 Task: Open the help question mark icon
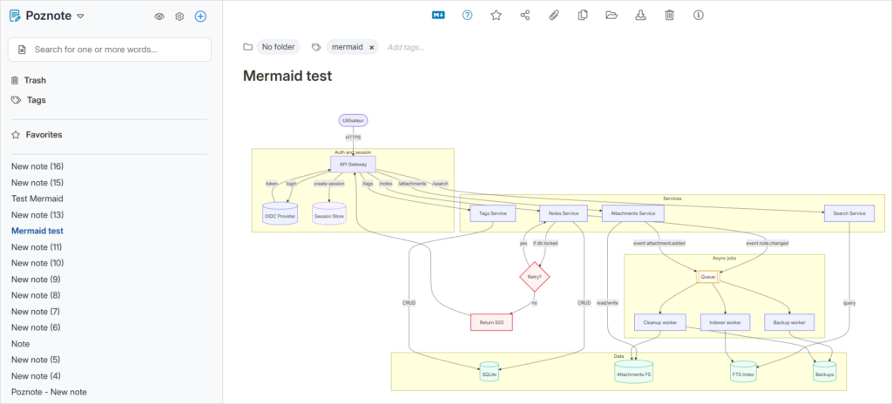point(467,15)
